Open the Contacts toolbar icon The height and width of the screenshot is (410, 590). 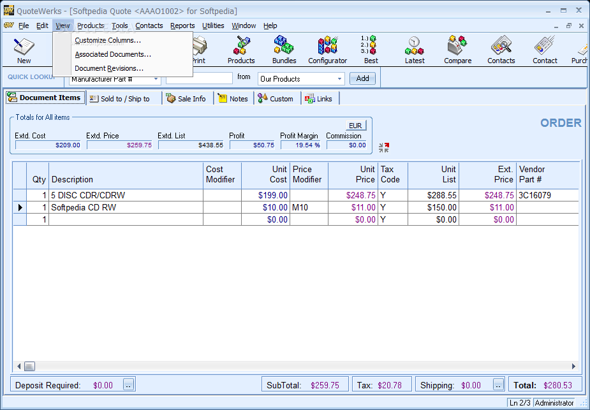pos(501,50)
